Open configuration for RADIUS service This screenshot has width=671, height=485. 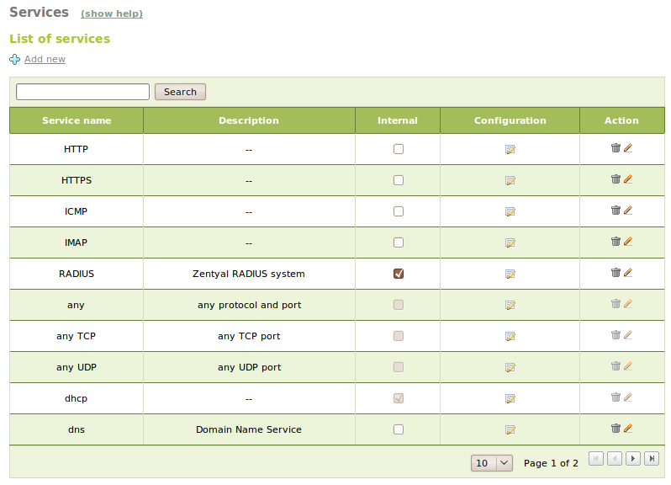[510, 274]
